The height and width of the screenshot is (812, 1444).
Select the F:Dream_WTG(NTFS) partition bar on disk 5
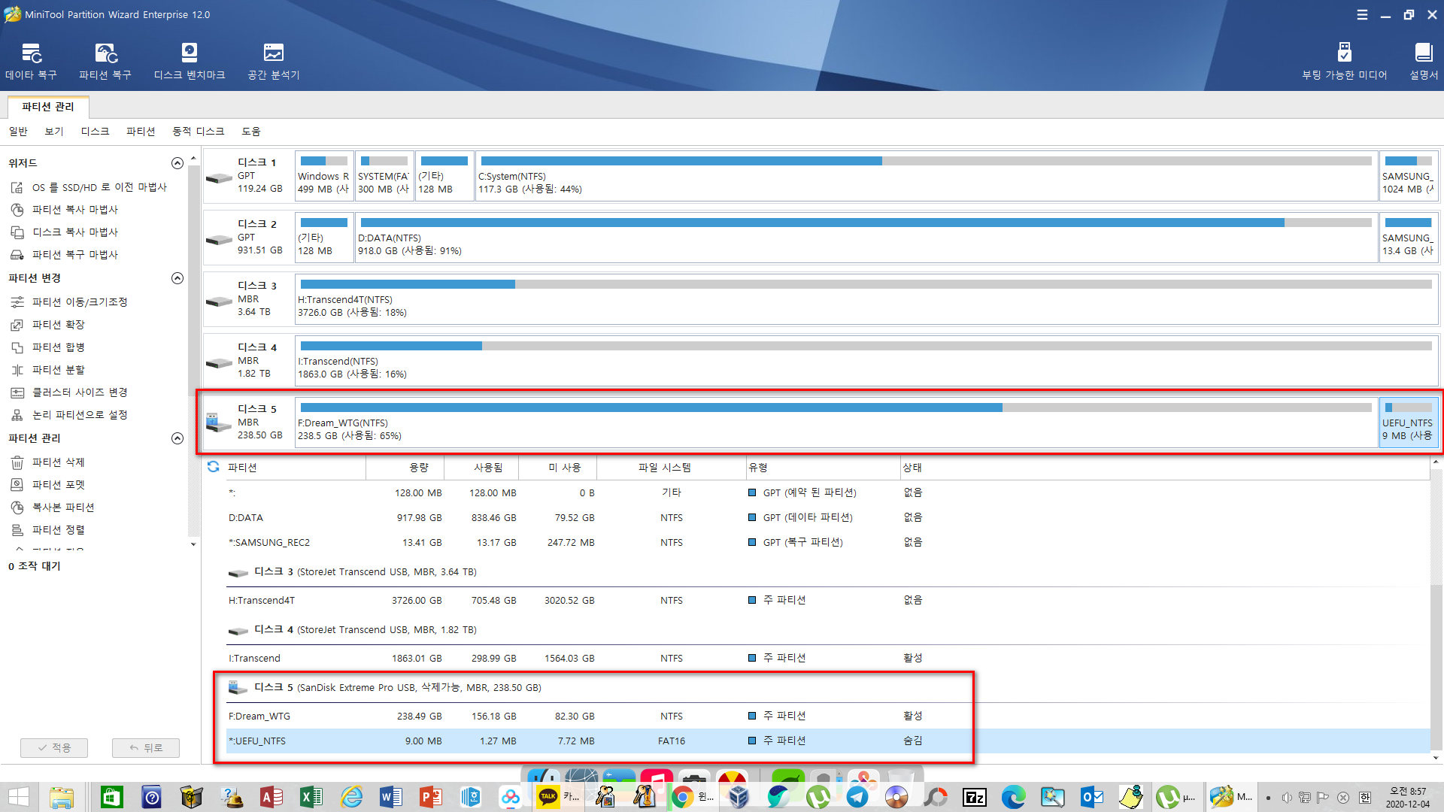point(836,423)
